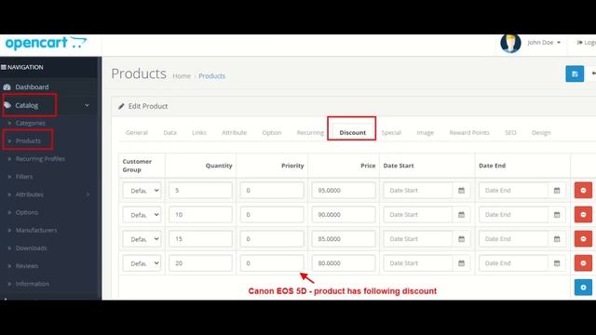Open Information in the sidebar
596x335 pixels.
32,284
